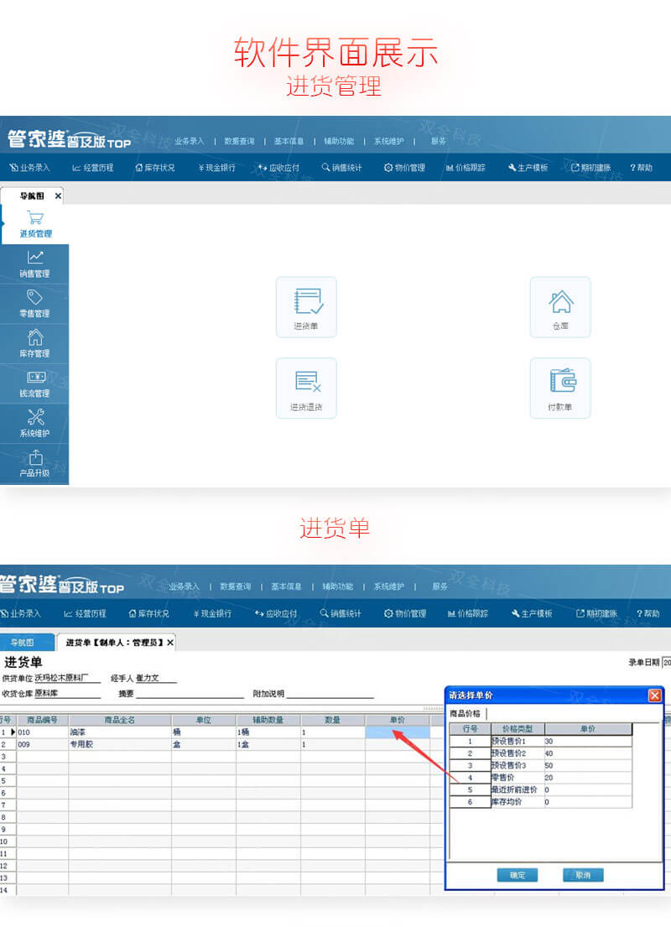
Task: Open 系统维护 menu in upper window menu bar
Action: click(x=389, y=141)
